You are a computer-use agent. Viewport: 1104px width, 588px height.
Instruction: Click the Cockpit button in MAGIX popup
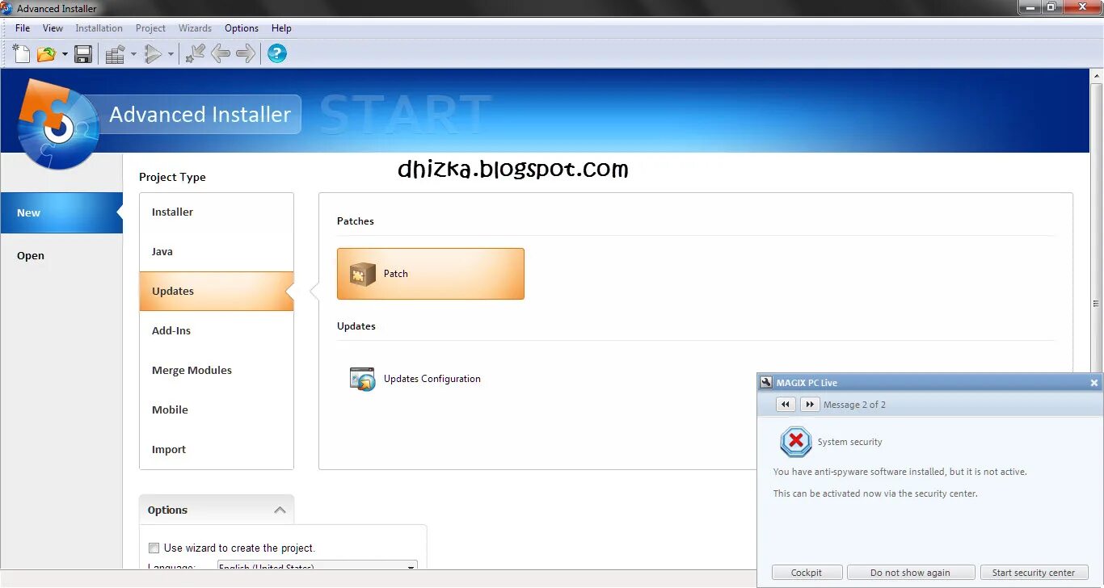807,573
